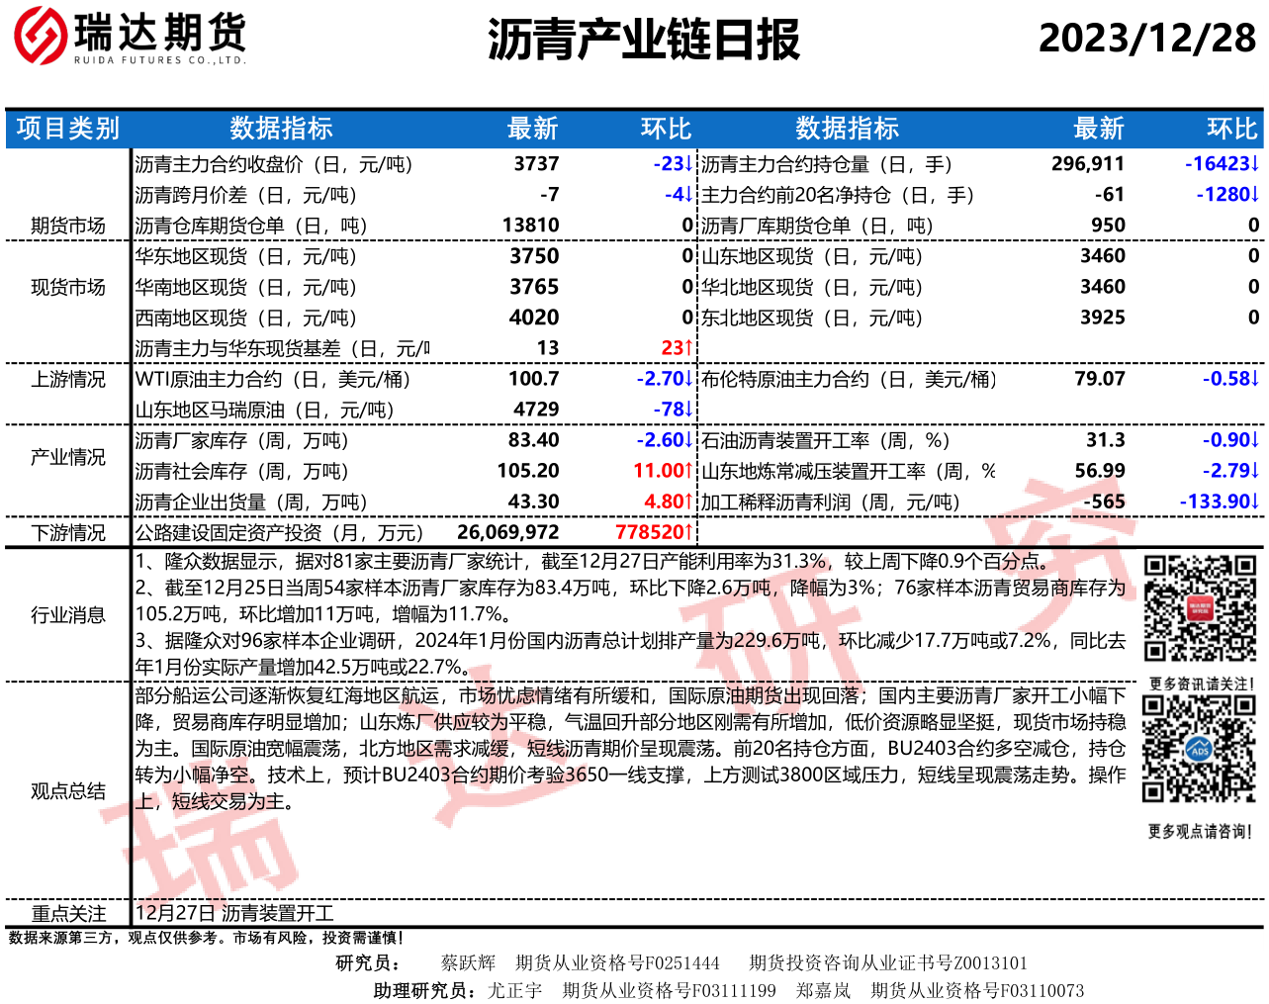This screenshot has width=1269, height=1004.
Task: Click the up arrow beside 11.00
Action: (688, 471)
